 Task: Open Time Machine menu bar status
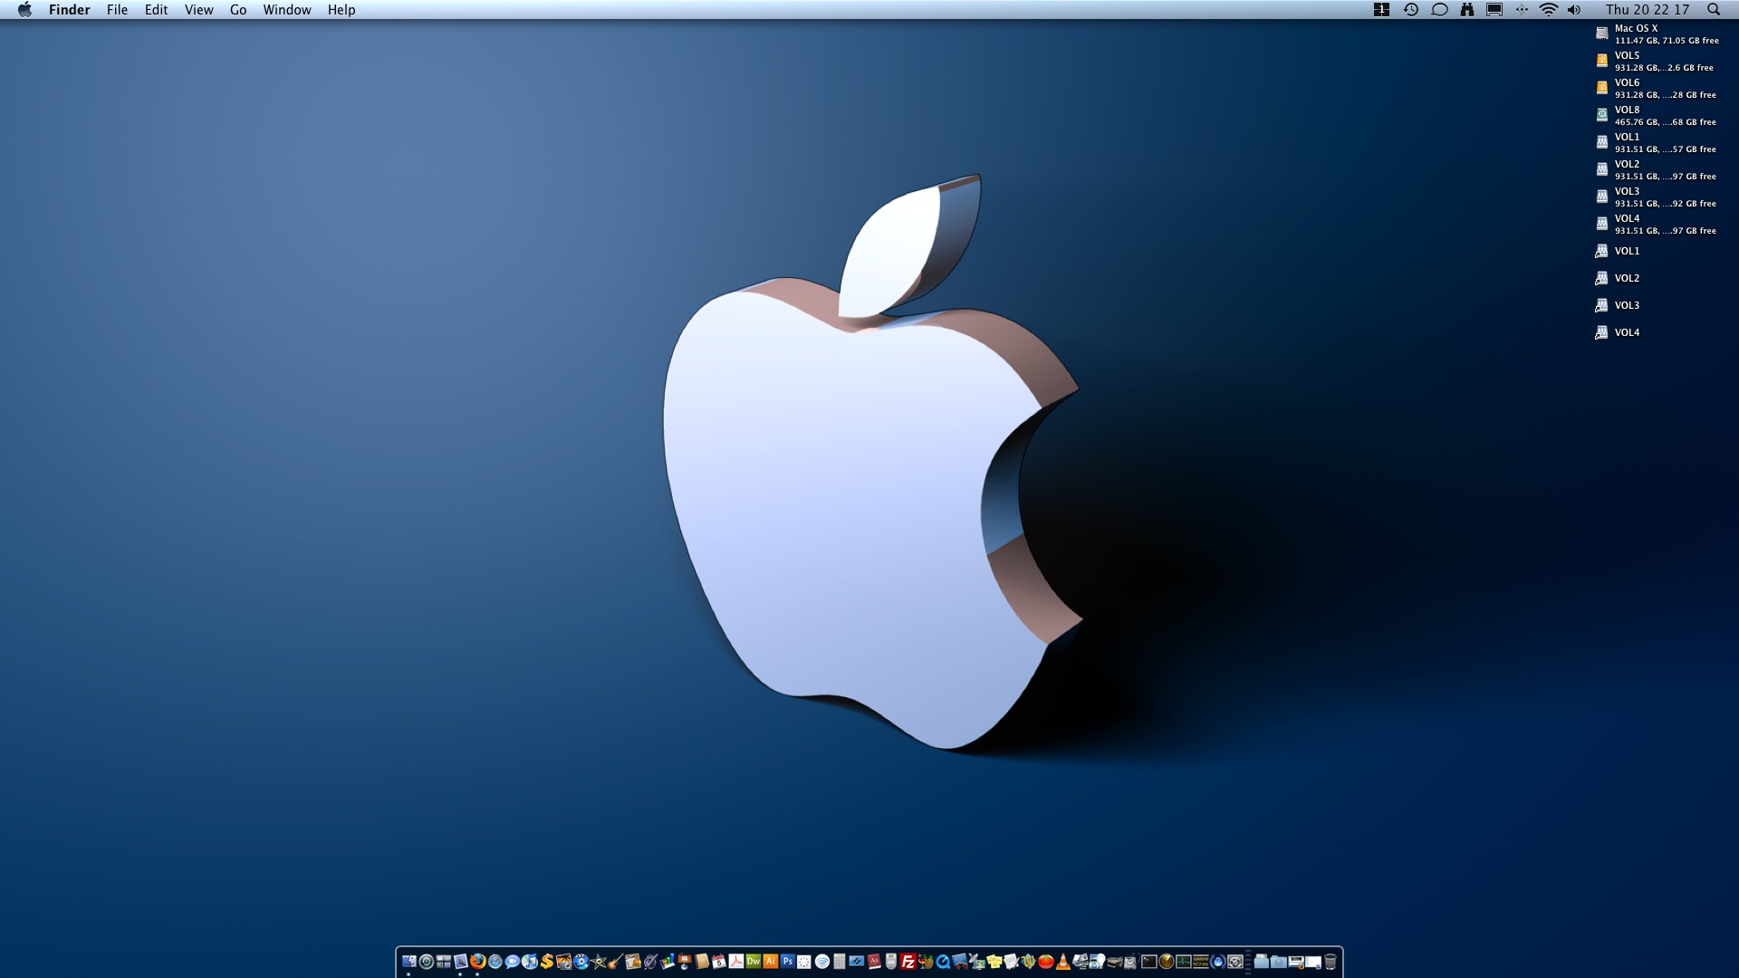point(1411,10)
